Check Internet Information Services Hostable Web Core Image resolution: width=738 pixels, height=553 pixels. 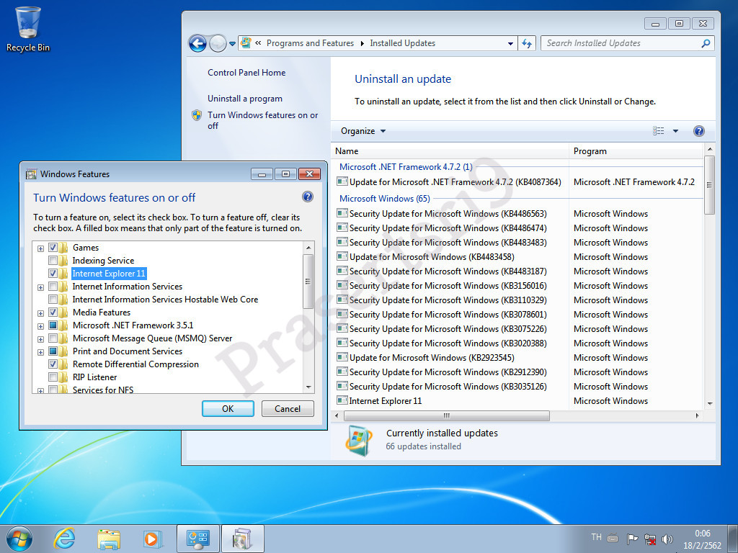53,299
